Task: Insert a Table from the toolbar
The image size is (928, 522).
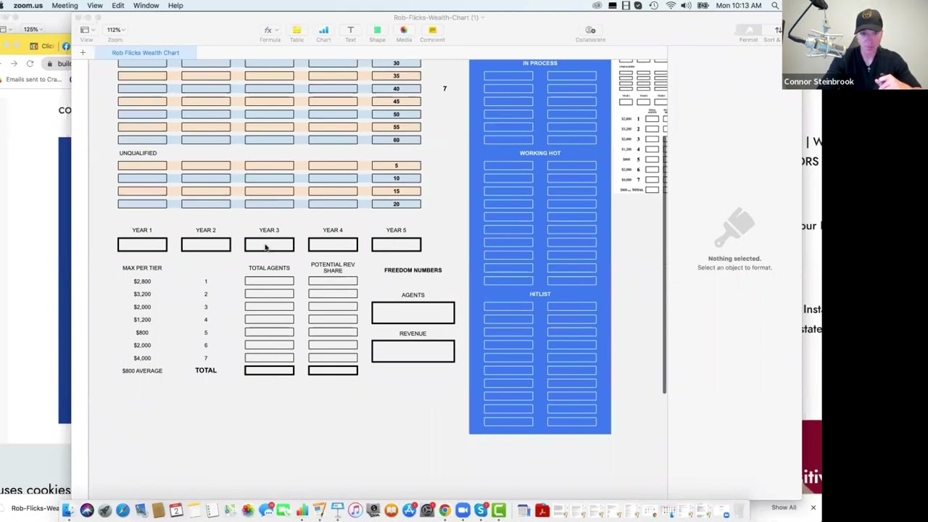Action: (297, 31)
